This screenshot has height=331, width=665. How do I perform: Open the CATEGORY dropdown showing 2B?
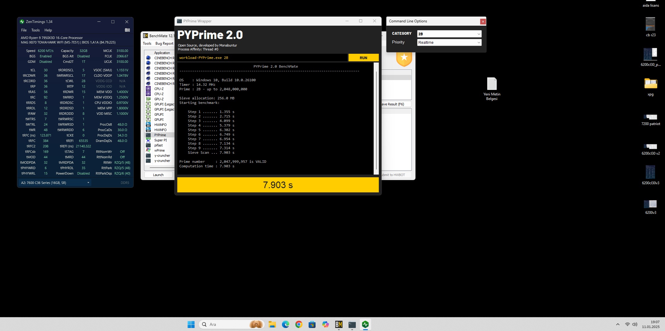coord(449,34)
